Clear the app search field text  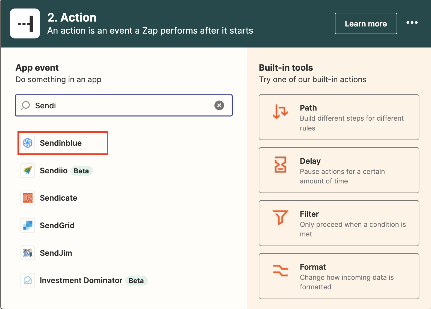(219, 105)
